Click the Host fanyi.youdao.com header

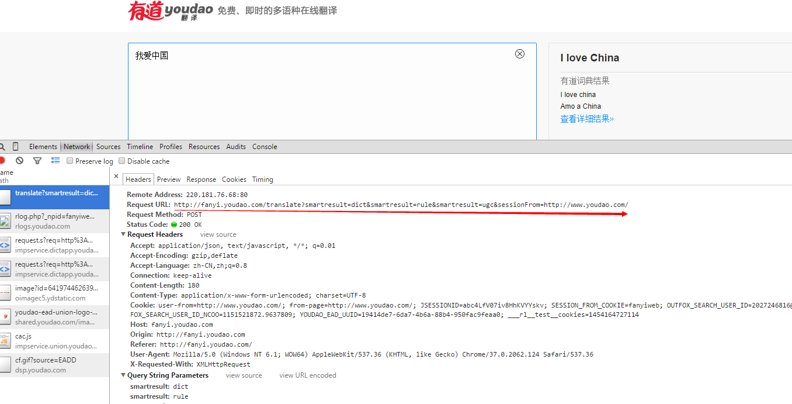(x=171, y=324)
